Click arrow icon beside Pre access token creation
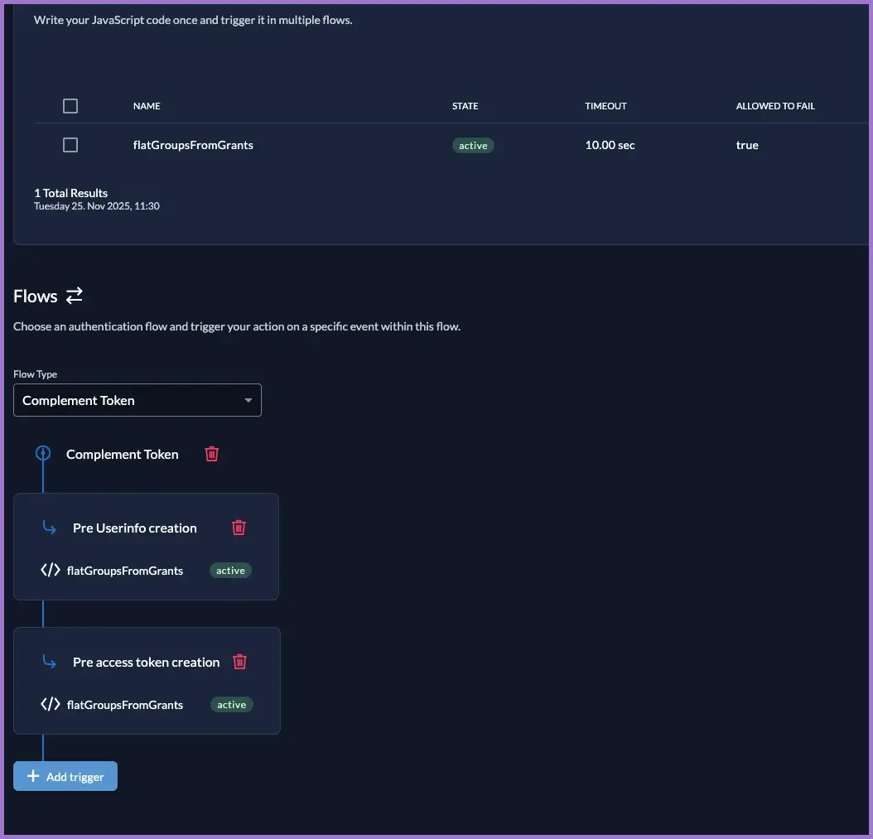Viewport: 873px width, 839px height. 50,662
